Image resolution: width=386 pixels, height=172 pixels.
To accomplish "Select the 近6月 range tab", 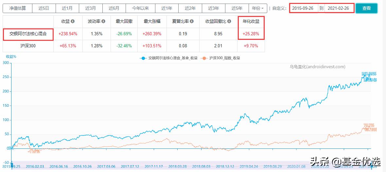I will pyautogui.click(x=114, y=8).
